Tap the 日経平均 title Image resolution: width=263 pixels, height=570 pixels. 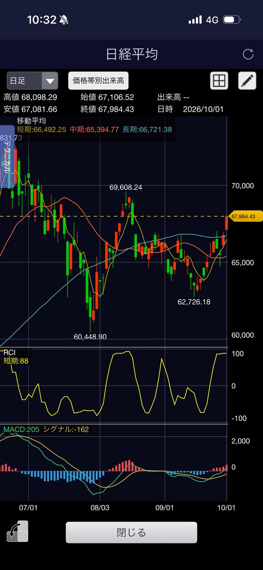pos(131,54)
